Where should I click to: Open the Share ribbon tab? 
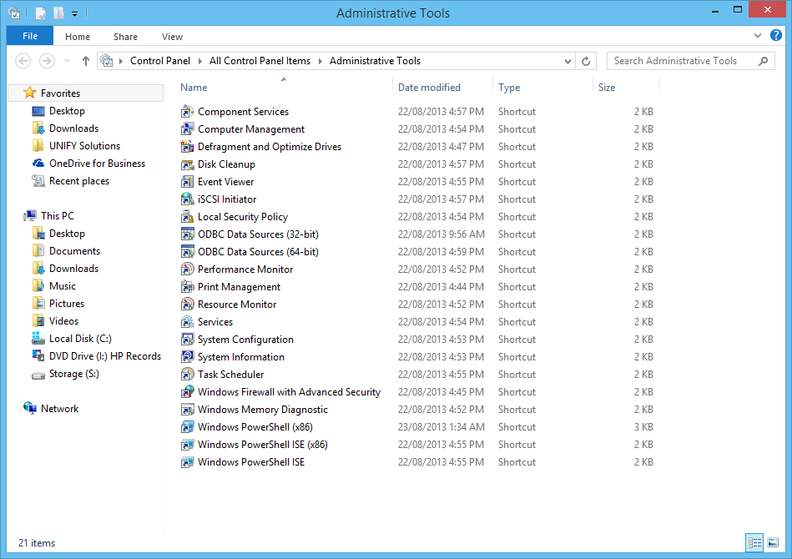[125, 37]
